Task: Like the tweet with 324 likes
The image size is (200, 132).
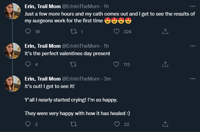Action: pos(116,31)
